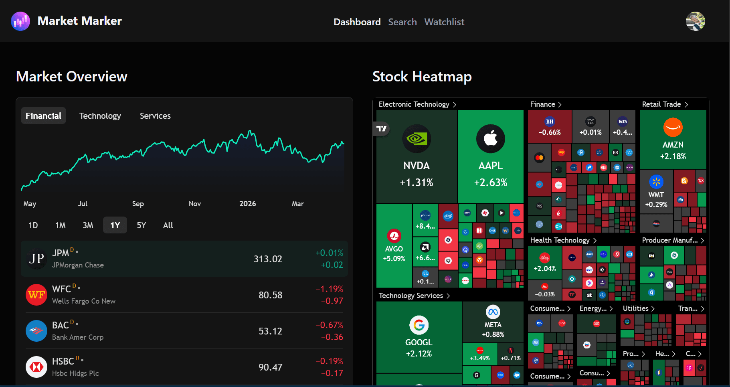
Task: Click the Eli Lilly logo in Health Technology
Action: tap(545, 258)
